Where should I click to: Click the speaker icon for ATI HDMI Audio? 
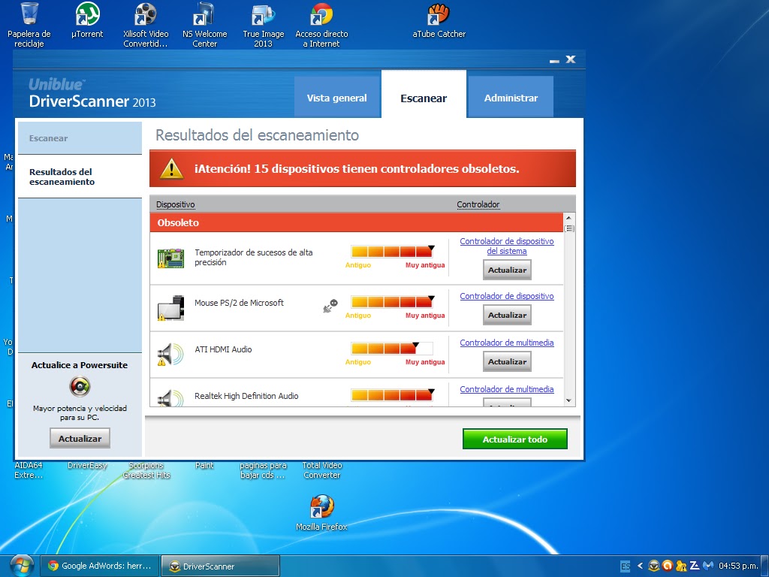[170, 355]
